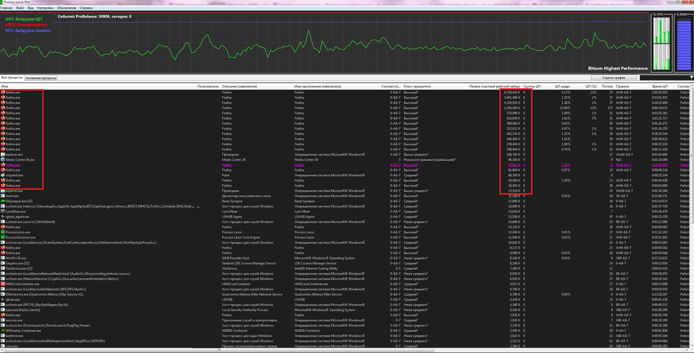Click the csrss.exe process icon
Viewport: 694px width, 353px height.
click(x=3, y=346)
